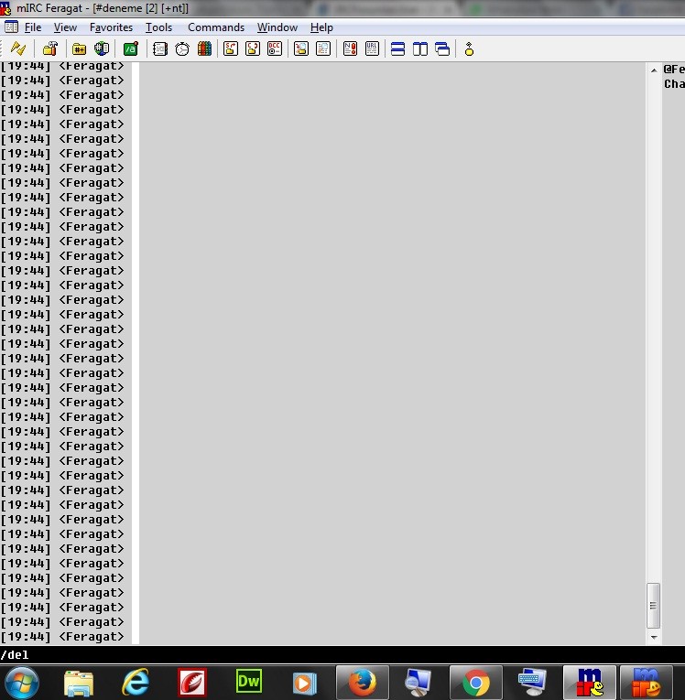Click the Timer stopwatch toolbar icon
This screenshot has width=685, height=700.
[182, 48]
